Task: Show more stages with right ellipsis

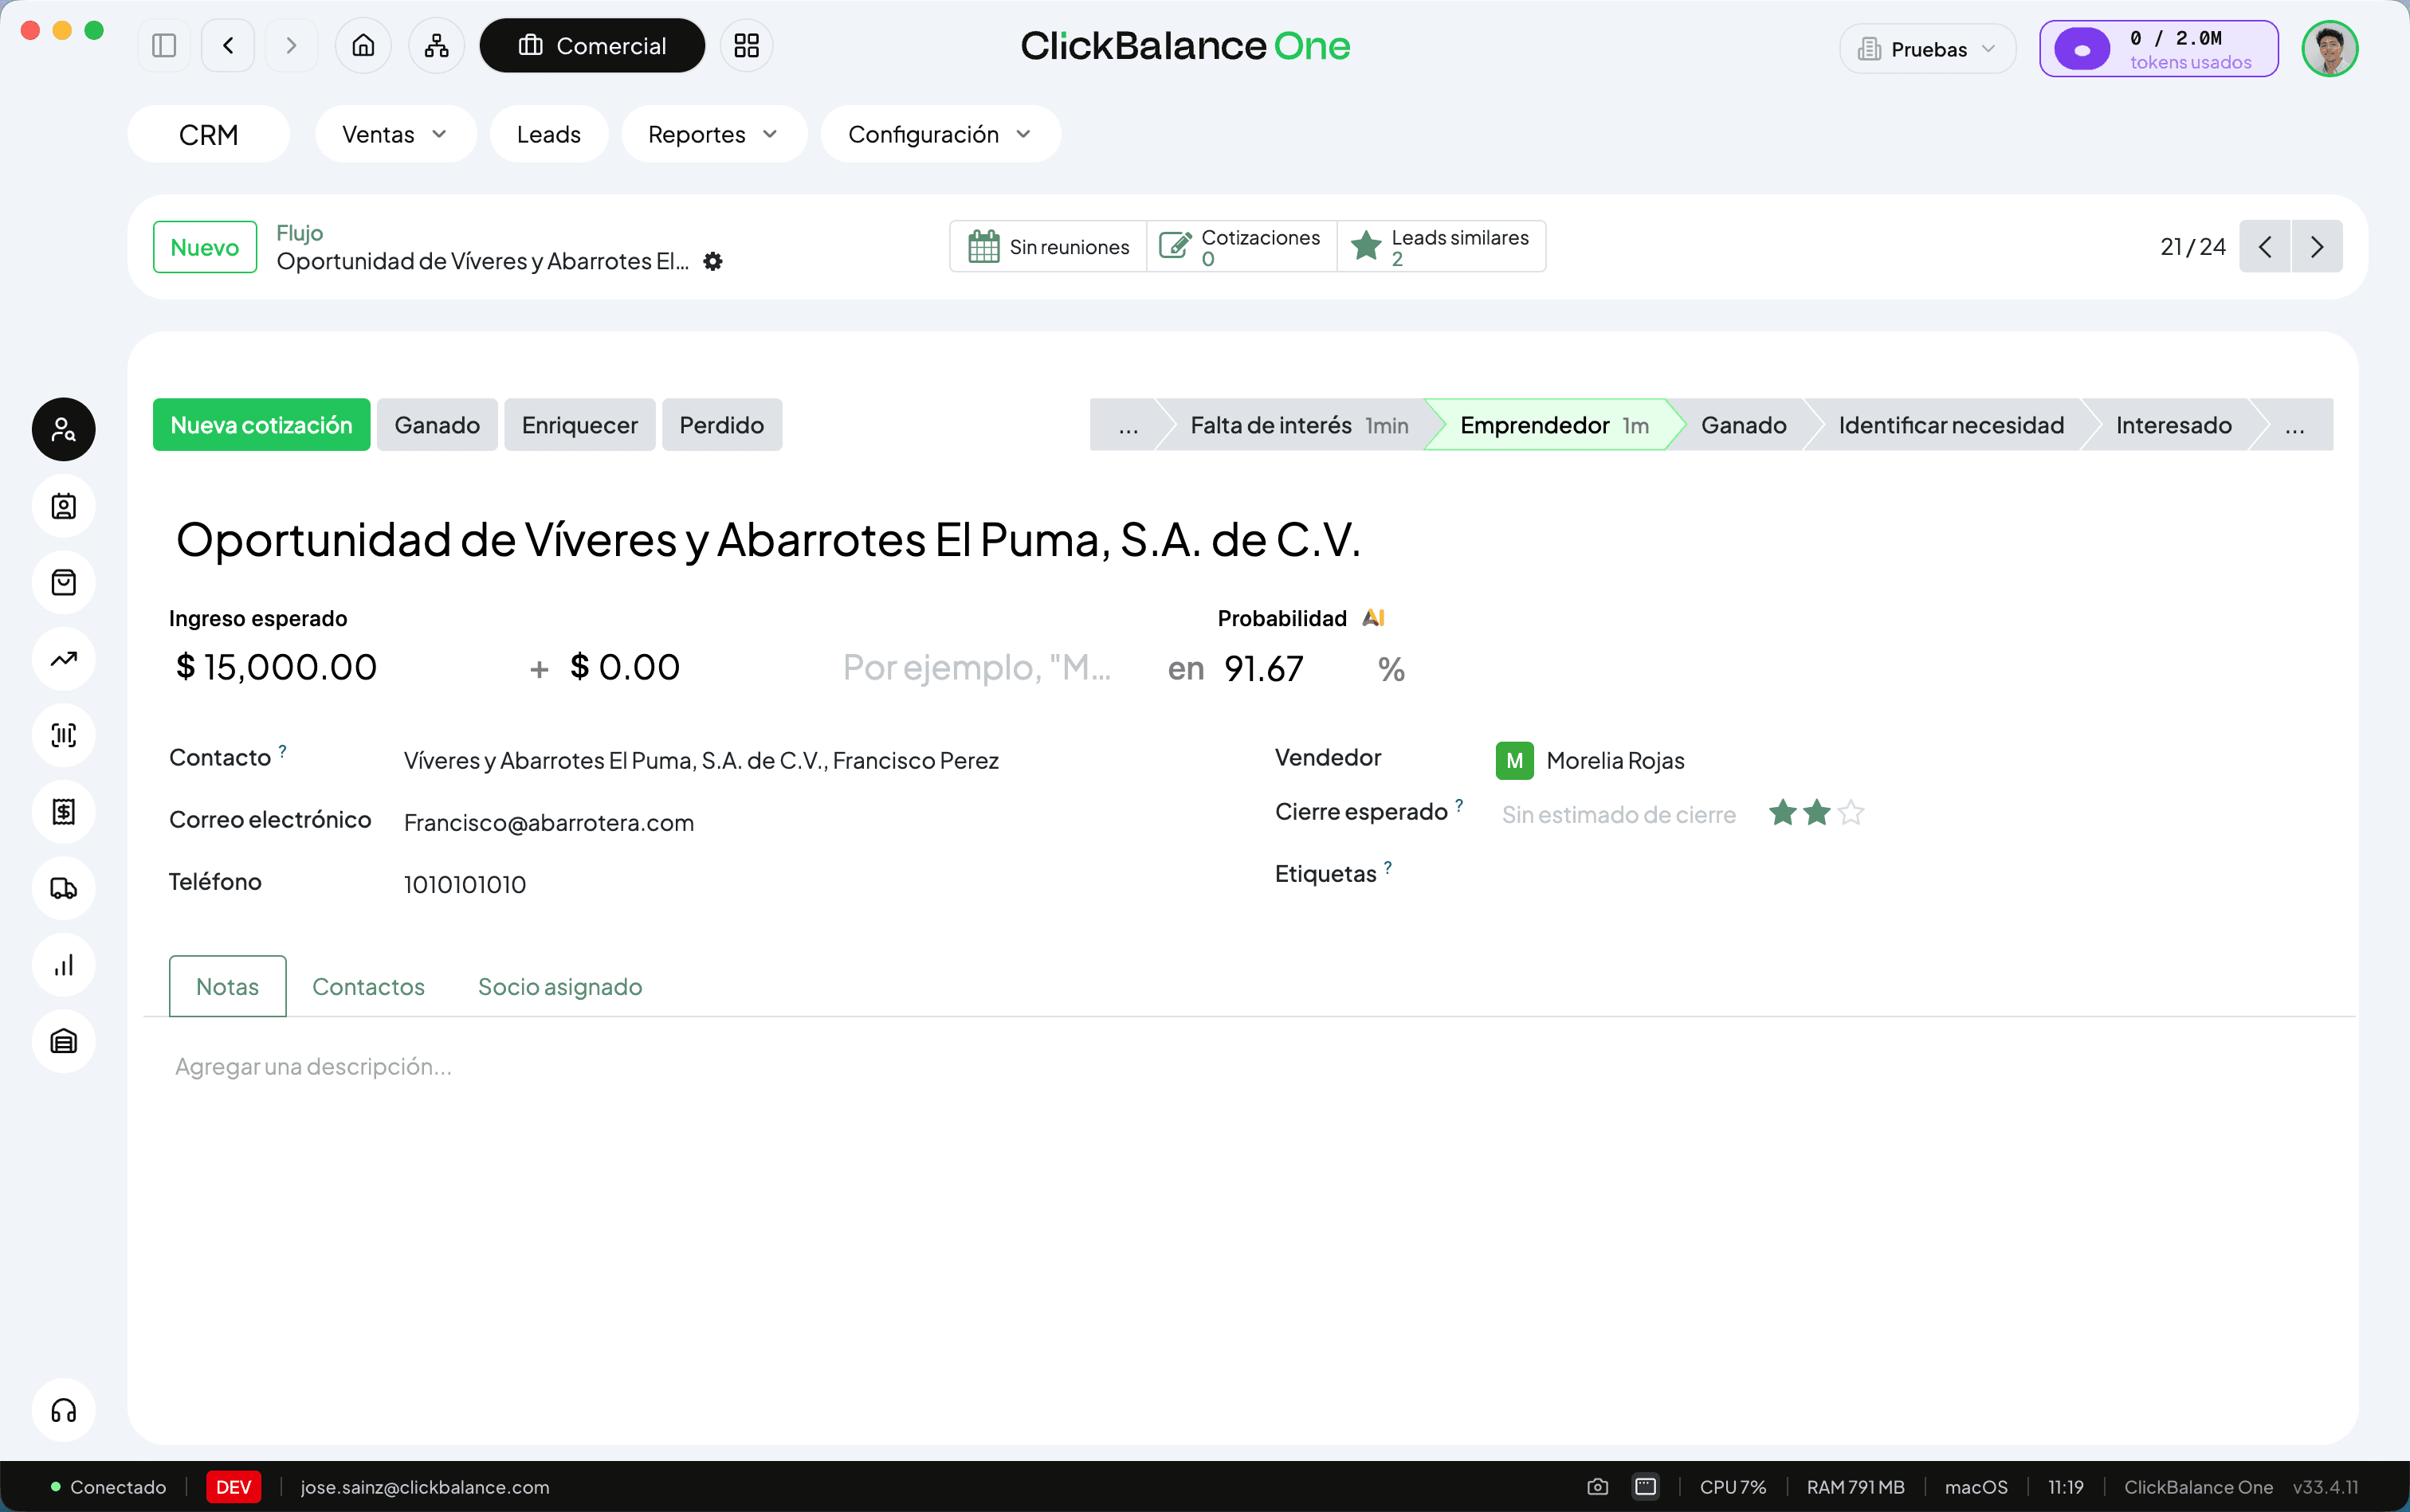Action: (x=2295, y=426)
